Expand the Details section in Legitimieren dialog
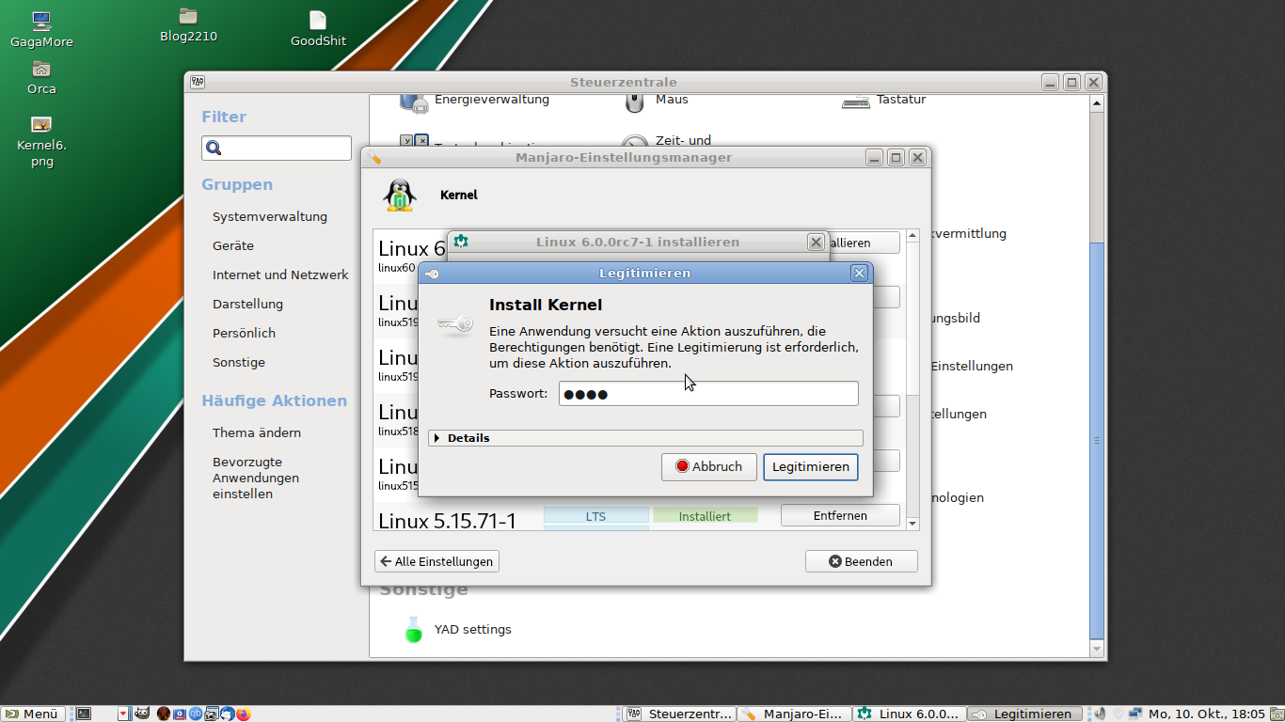The image size is (1285, 722). tap(645, 438)
